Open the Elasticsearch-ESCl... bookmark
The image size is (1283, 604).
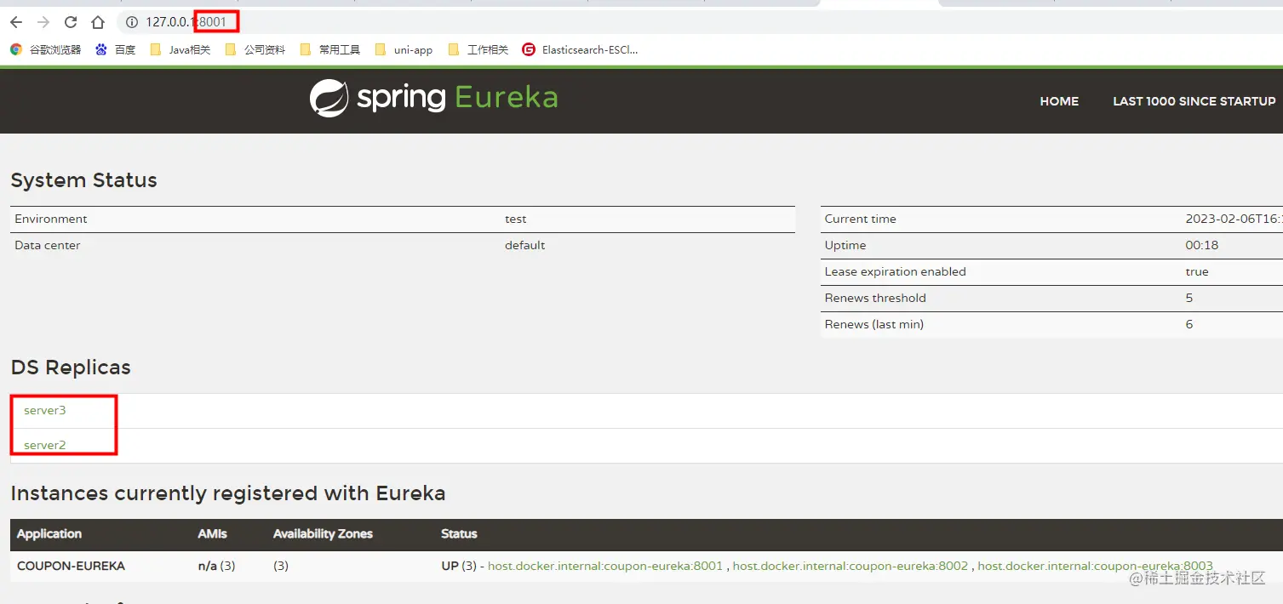(x=580, y=49)
